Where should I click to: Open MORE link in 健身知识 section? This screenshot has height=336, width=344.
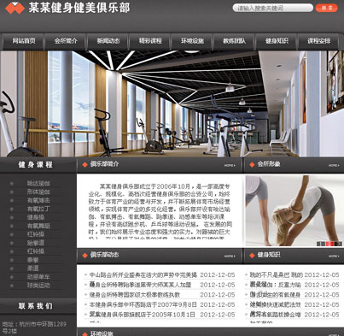334,256
